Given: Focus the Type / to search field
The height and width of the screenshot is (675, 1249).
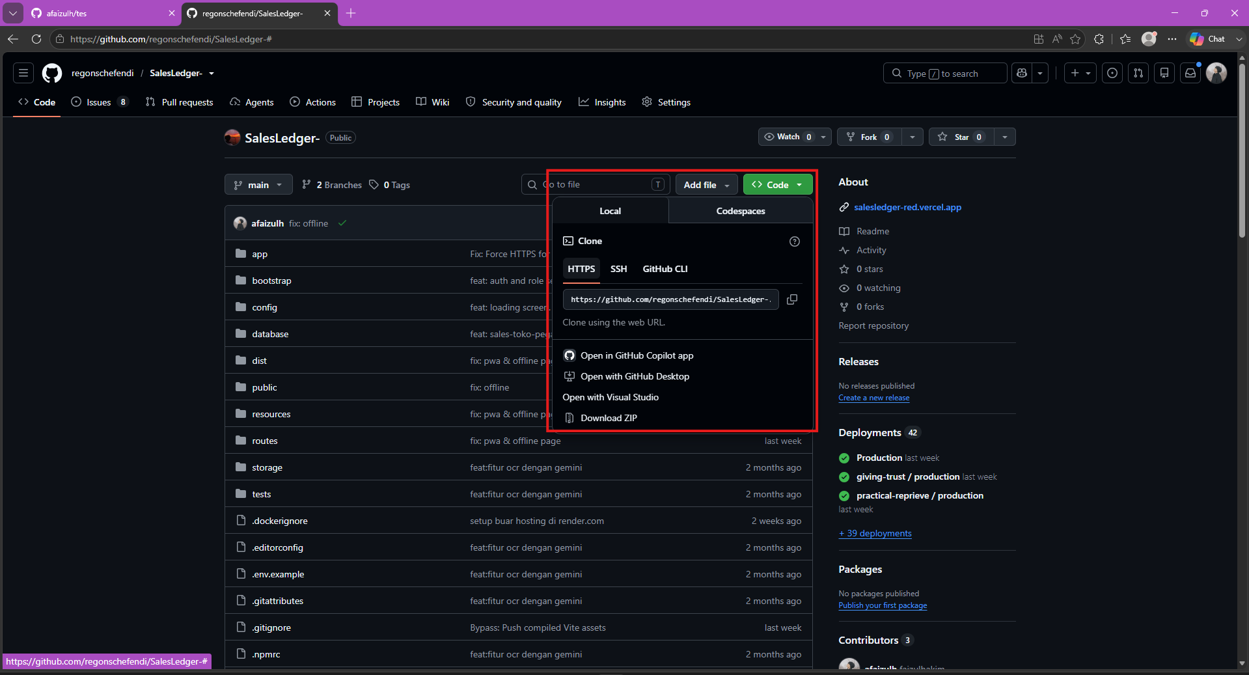Looking at the screenshot, I should [x=945, y=73].
